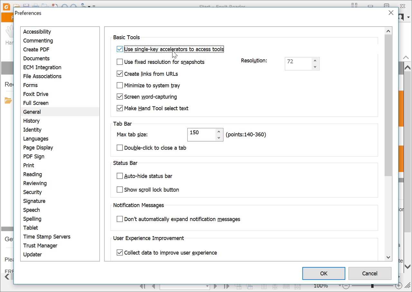Disable single-key accelerators checkbox

tap(120, 49)
